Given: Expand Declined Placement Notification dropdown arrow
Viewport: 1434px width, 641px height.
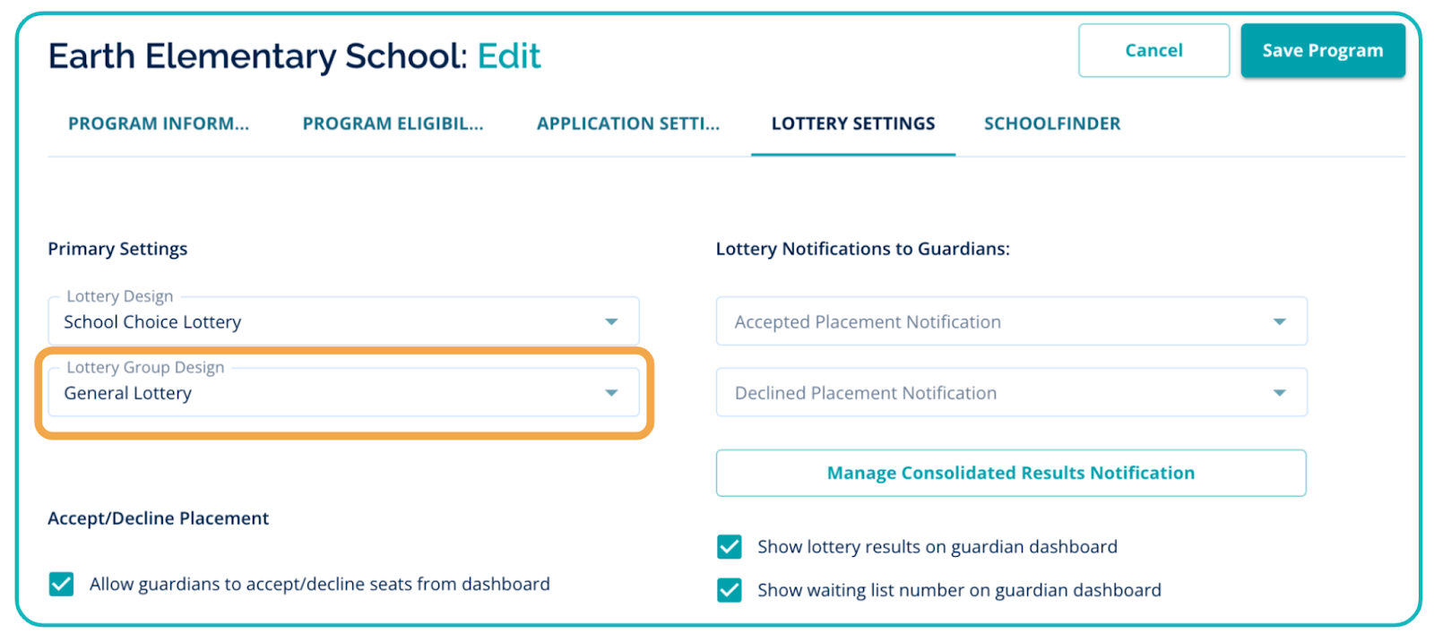Looking at the screenshot, I should 1279,392.
